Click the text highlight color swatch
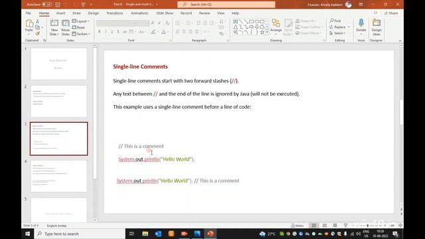This screenshot has height=239, width=425. coord(153,32)
